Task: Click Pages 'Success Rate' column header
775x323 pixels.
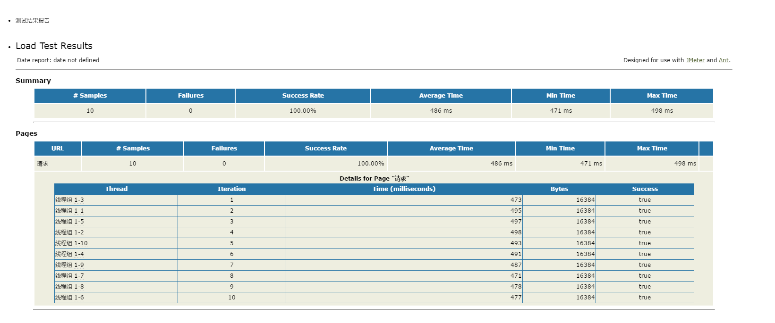Action: click(x=326, y=149)
